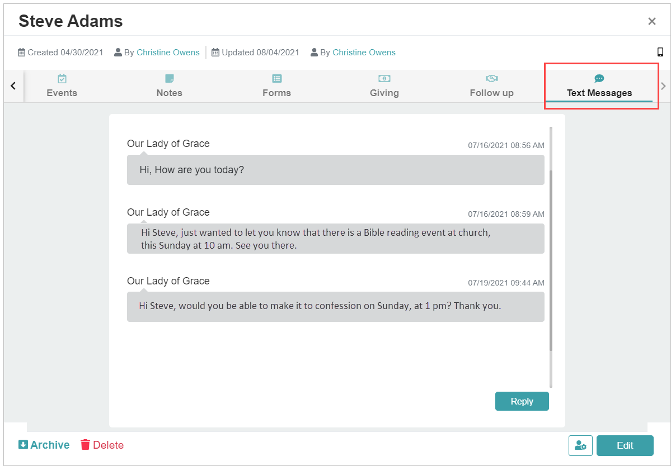
Task: Select the 'Hi, How are you today?' message
Action: (336, 170)
